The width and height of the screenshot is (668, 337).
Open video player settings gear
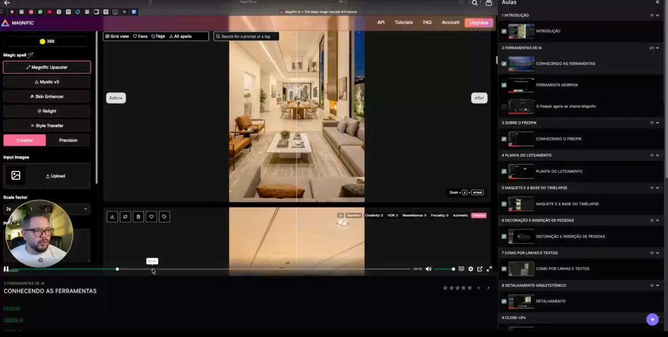470,269
